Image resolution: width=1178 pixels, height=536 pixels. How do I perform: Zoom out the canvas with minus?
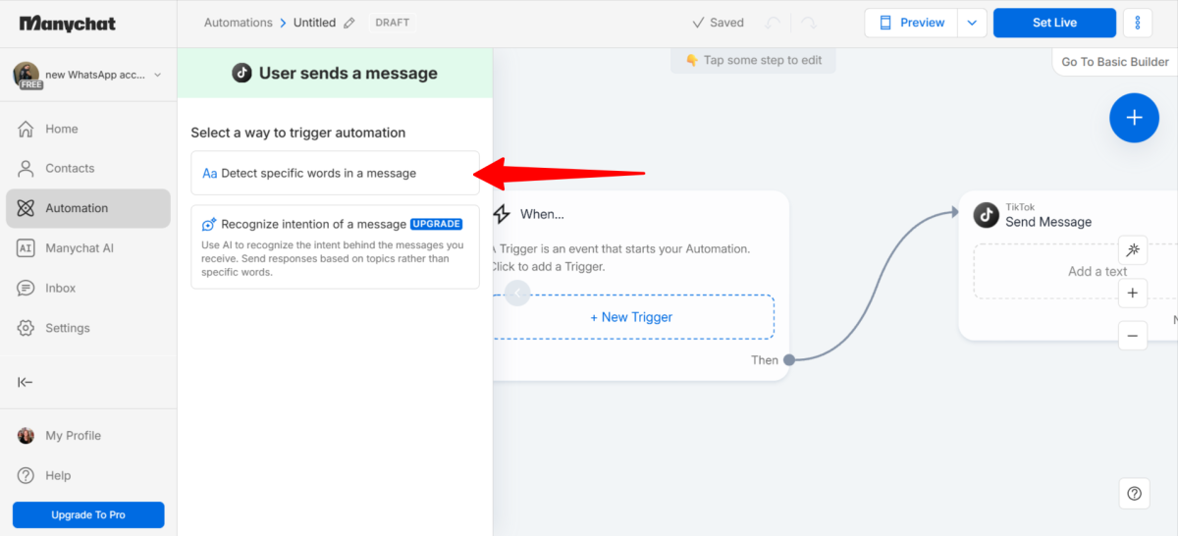(x=1132, y=336)
